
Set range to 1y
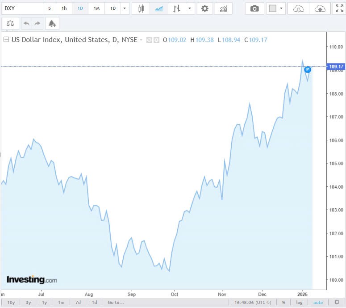(44, 302)
